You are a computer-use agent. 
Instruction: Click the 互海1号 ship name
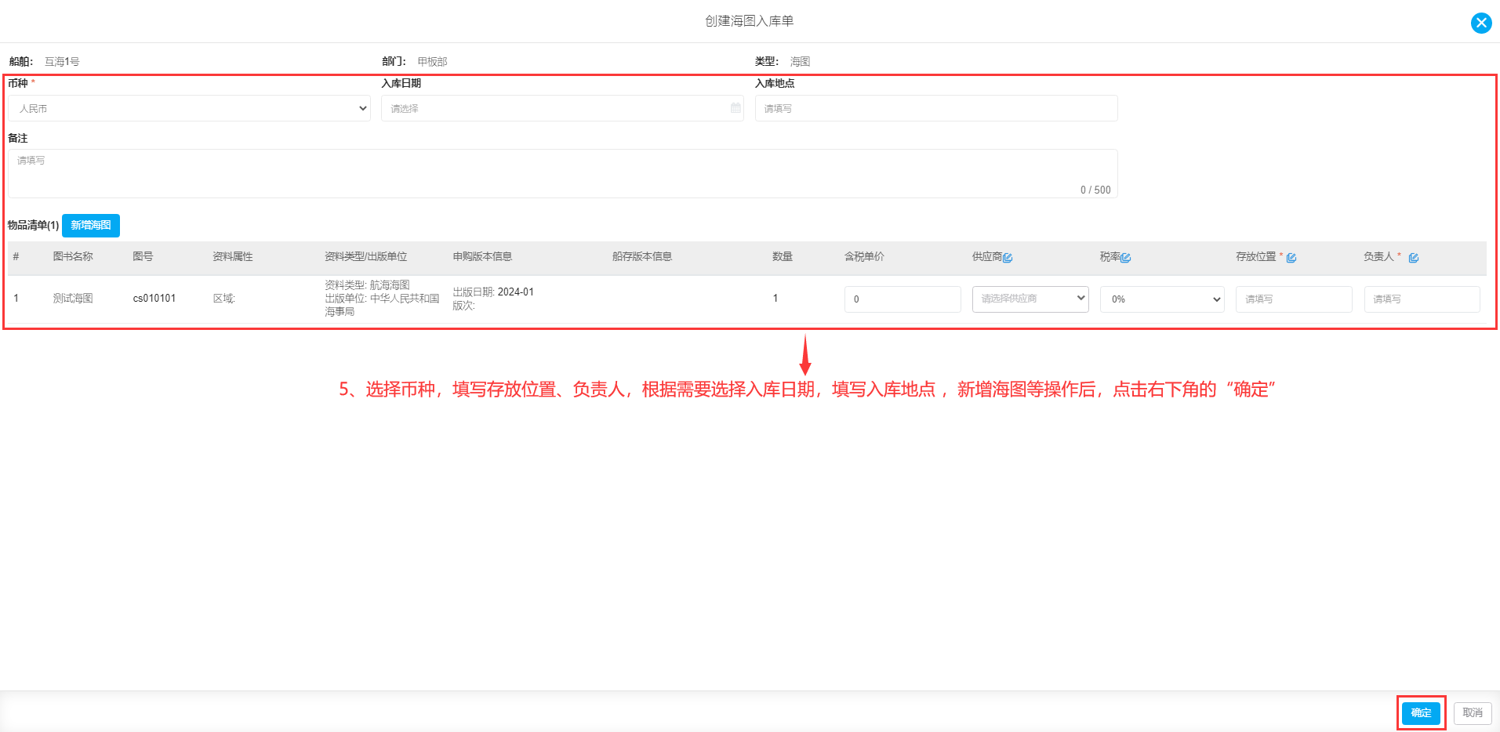tap(62, 62)
